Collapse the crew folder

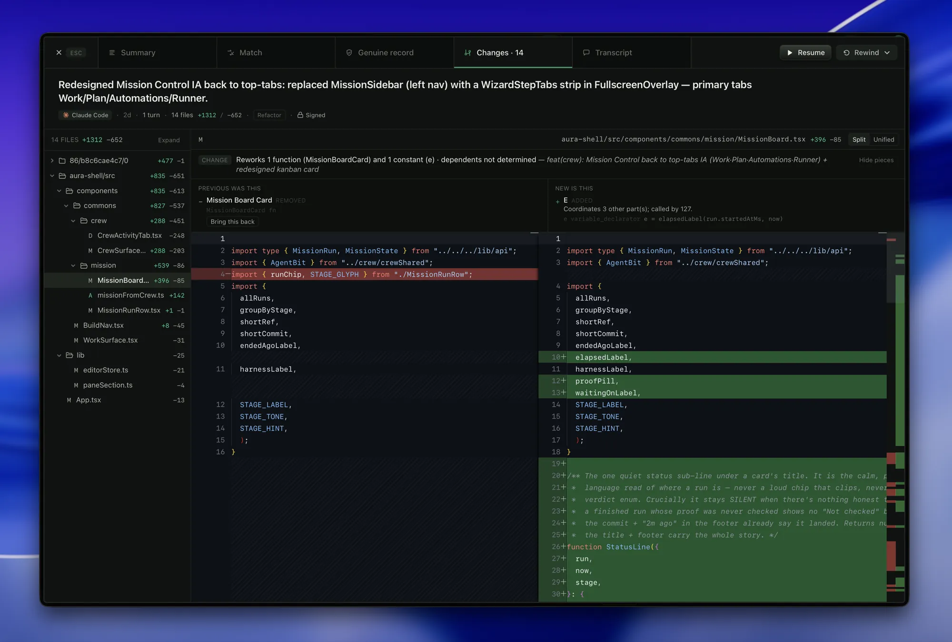(73, 221)
